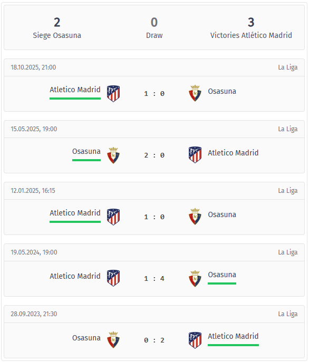Open Osasuna team name in 15.05.2025 match
309x362 pixels.
tap(86, 151)
